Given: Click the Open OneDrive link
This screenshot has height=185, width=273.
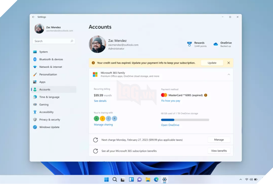Looking at the screenshot, I should [170, 125].
